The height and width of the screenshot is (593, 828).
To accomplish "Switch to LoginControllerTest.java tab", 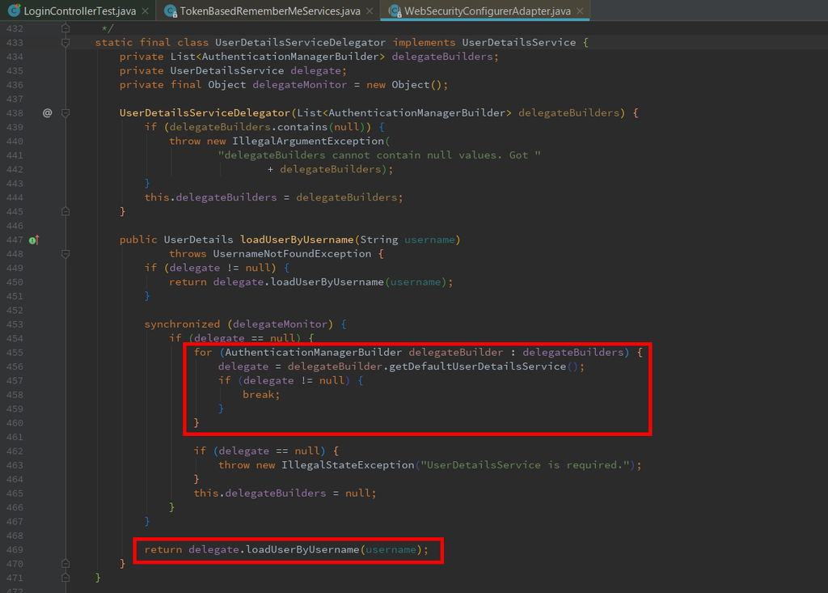I will click(x=80, y=11).
